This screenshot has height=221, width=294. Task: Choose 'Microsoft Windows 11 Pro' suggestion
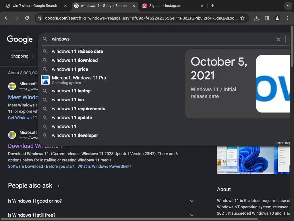79,80
